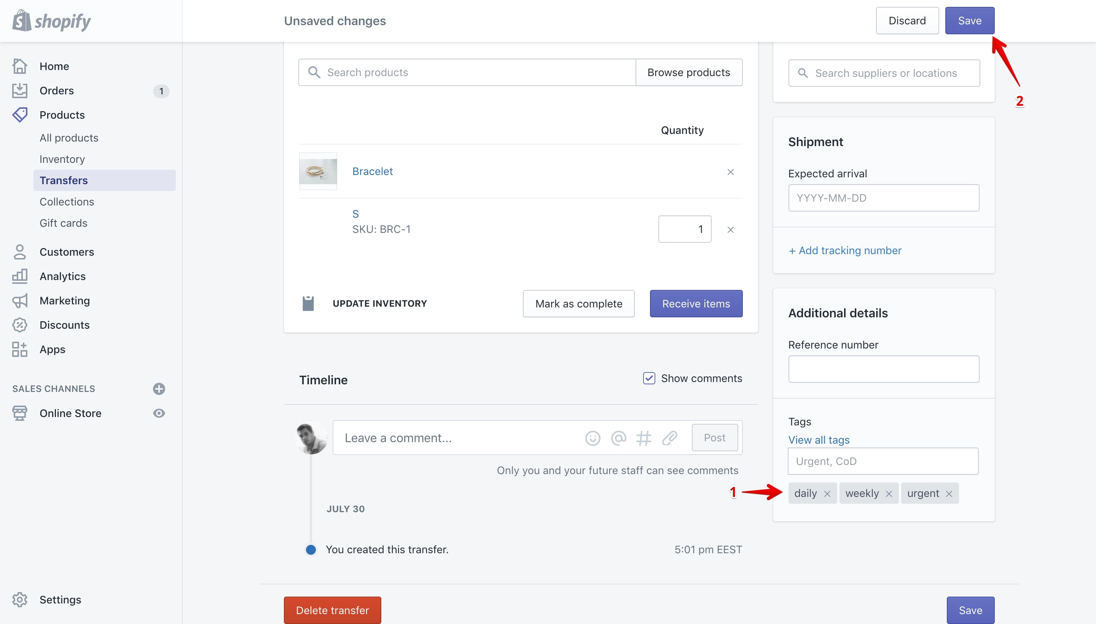Screen dimensions: 1096x624
Task: Go to Inventory page
Action: (x=62, y=159)
